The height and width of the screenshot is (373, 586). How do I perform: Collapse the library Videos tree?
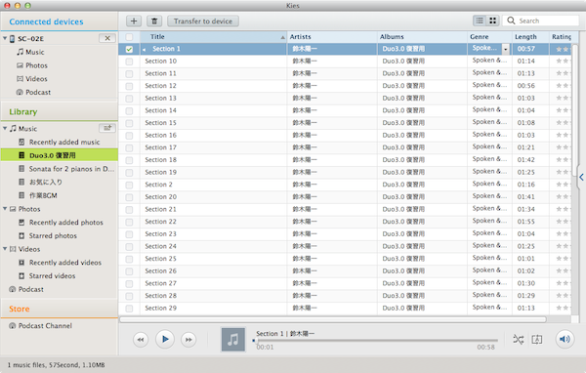point(5,249)
